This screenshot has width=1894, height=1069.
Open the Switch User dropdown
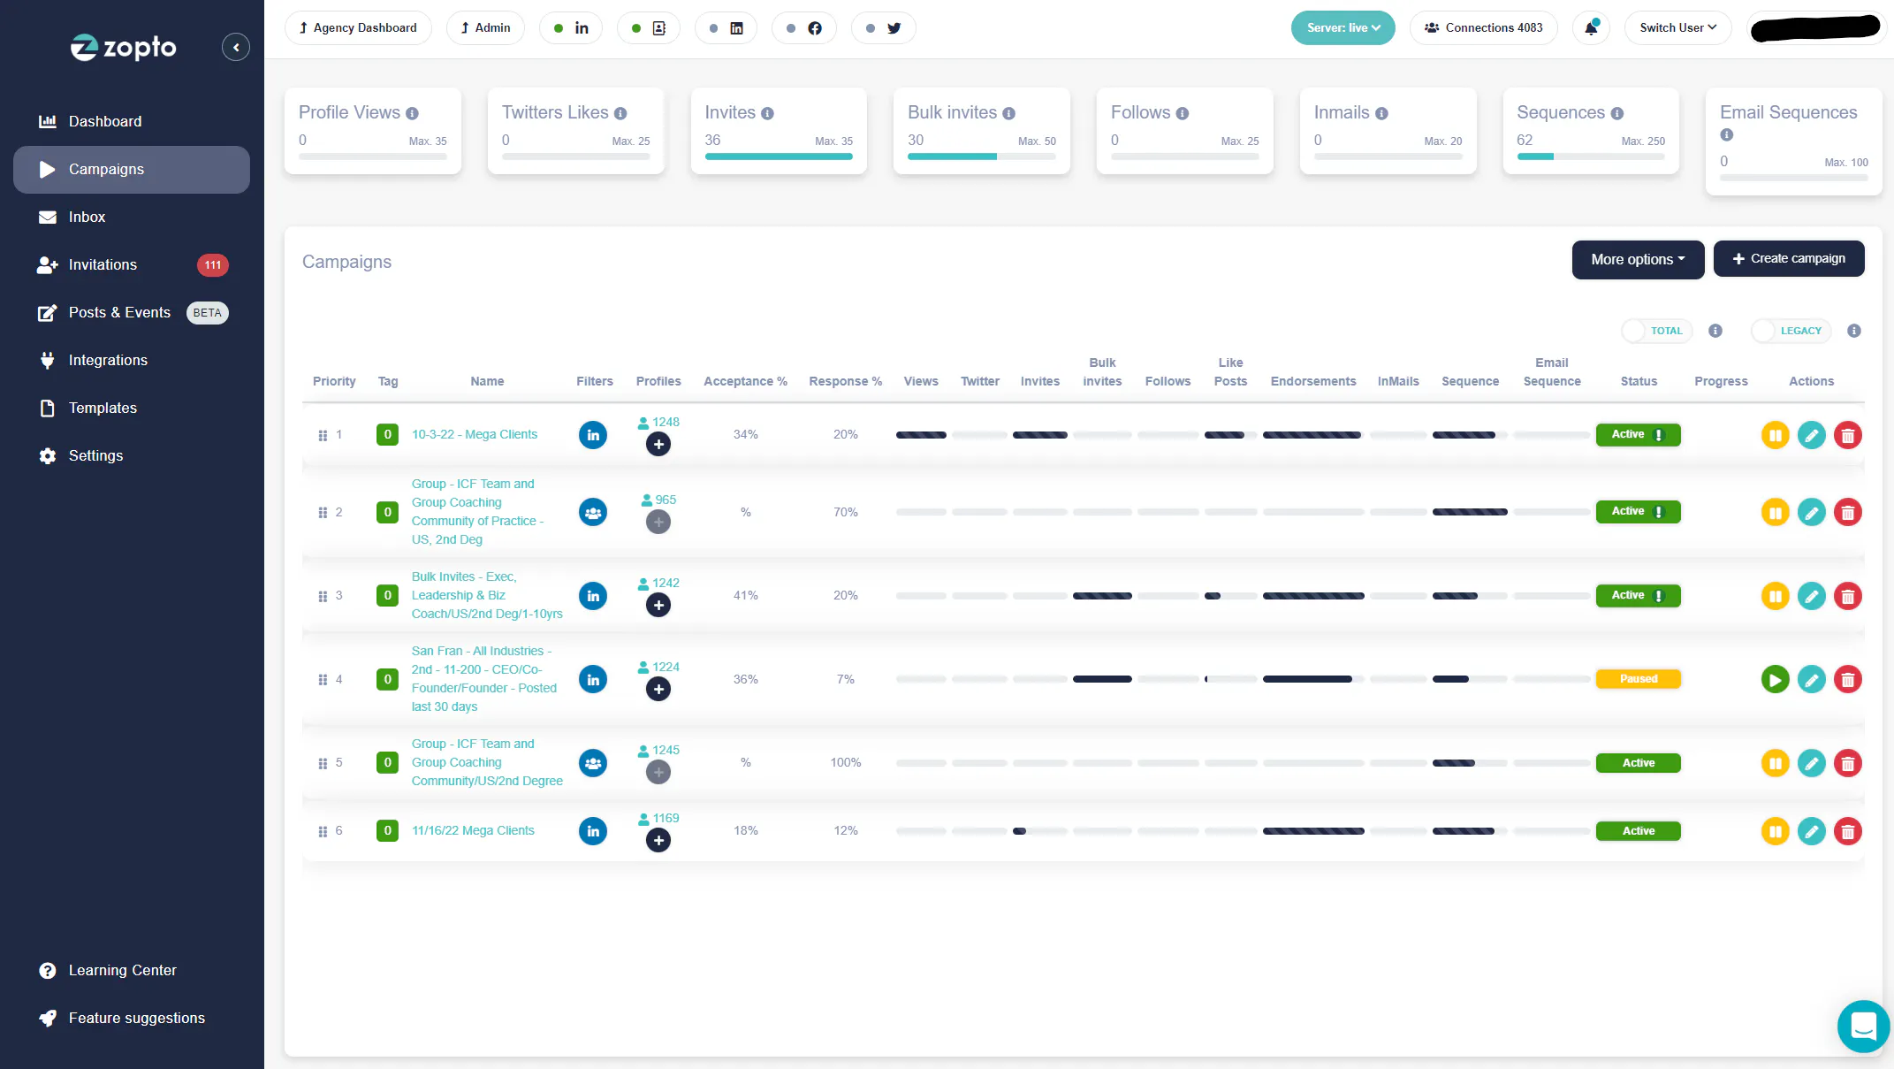click(1677, 27)
